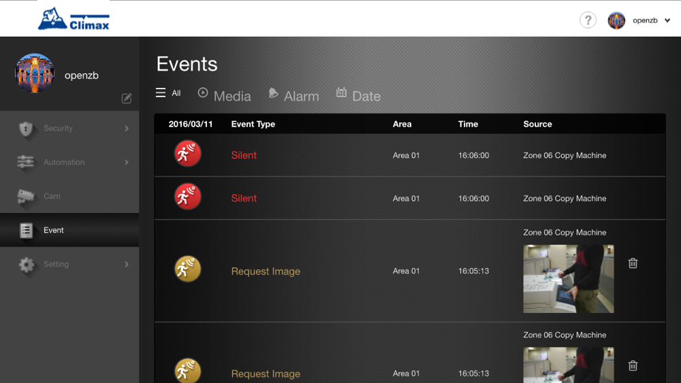
Task: Click the Time column header
Action: tap(469, 124)
